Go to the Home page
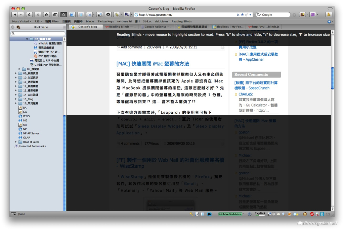This screenshot has height=230, width=344. (x=46, y=15)
